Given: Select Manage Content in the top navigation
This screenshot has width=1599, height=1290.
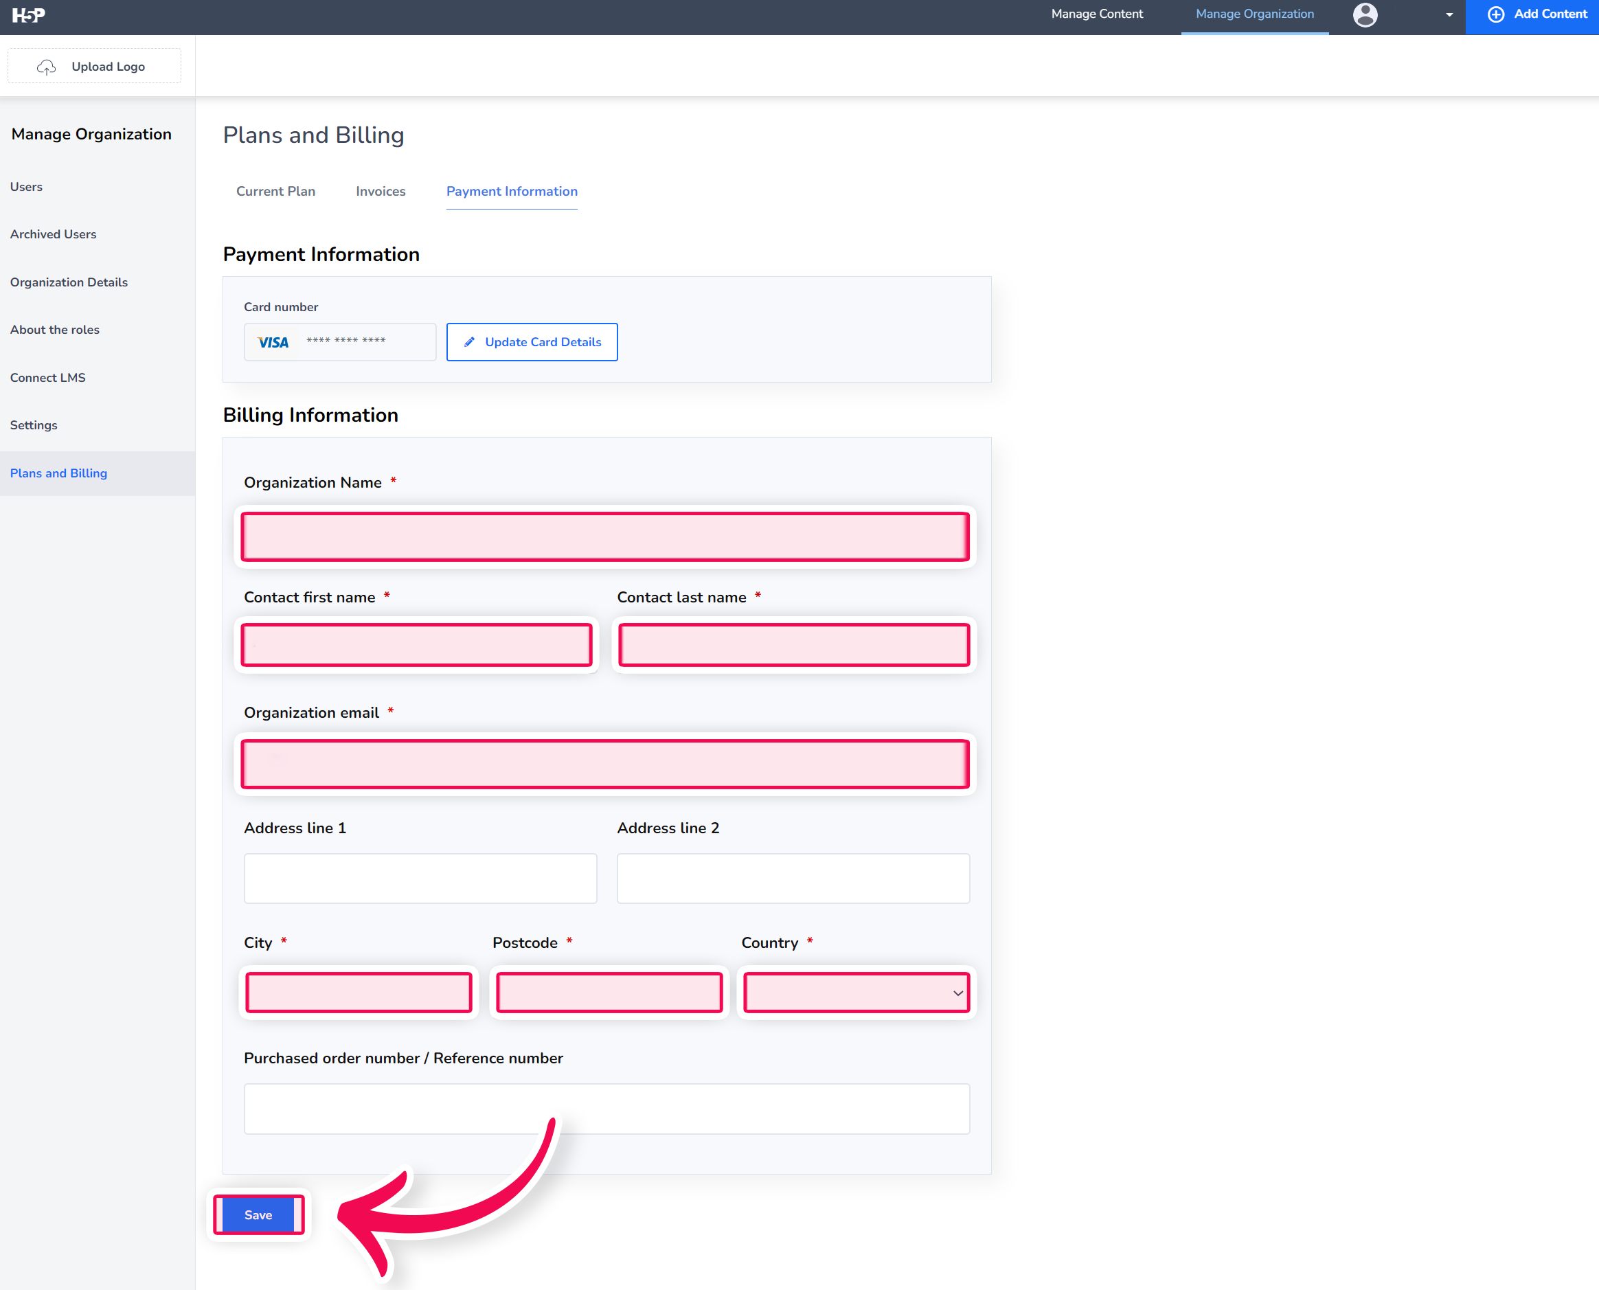Looking at the screenshot, I should (x=1097, y=13).
